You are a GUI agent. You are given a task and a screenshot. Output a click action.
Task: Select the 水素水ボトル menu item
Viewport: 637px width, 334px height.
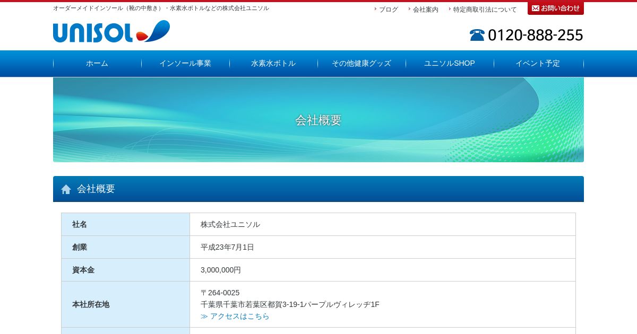[x=273, y=64]
